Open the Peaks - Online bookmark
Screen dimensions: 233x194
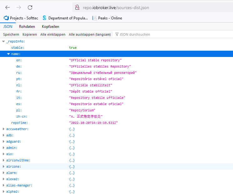[107, 18]
